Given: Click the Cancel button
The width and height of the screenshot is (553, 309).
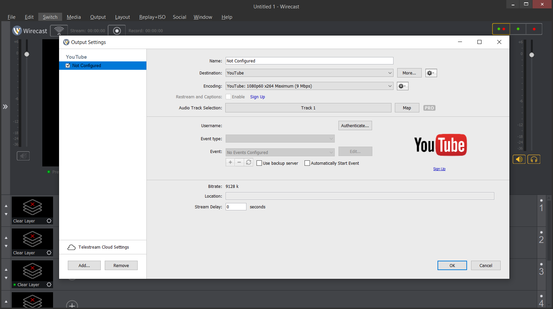Looking at the screenshot, I should coord(486,265).
